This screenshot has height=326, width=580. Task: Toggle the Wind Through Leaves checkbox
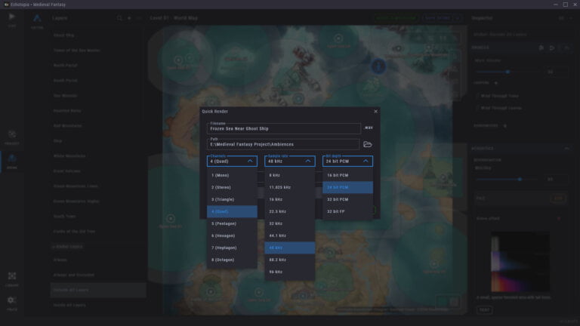(x=477, y=108)
